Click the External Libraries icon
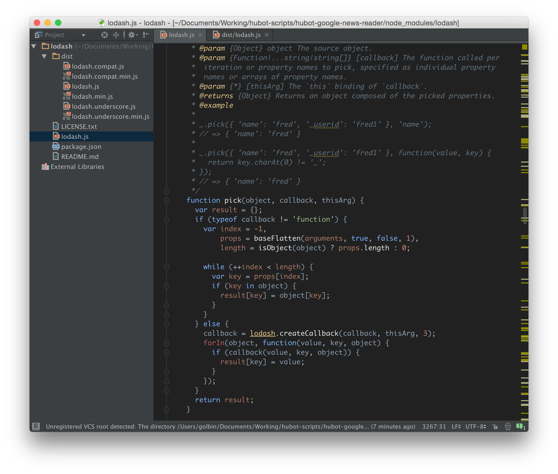The width and height of the screenshot is (558, 474). click(45, 167)
